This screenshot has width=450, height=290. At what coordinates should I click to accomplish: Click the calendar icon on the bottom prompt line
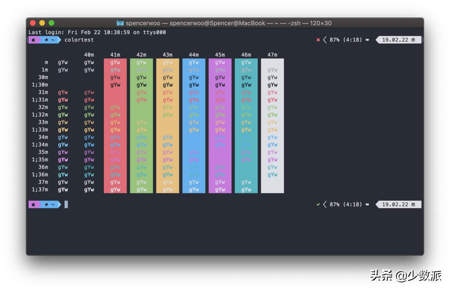pyautogui.click(x=413, y=204)
